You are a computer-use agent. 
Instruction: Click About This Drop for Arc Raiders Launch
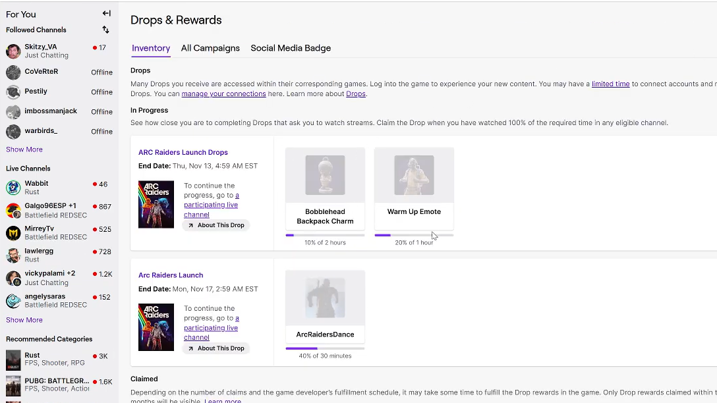click(216, 348)
